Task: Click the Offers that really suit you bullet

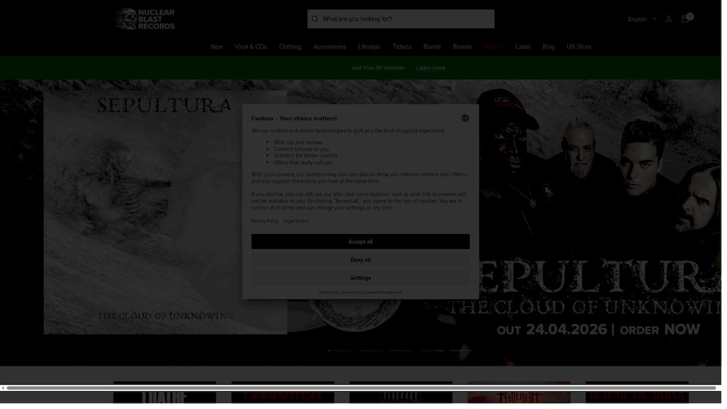Action: pos(303,162)
